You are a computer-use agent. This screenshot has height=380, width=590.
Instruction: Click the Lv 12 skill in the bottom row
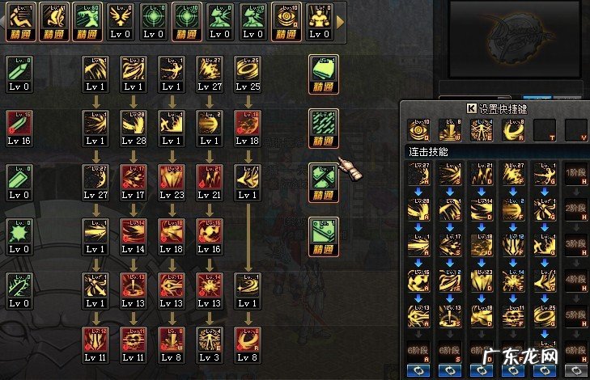(96, 344)
